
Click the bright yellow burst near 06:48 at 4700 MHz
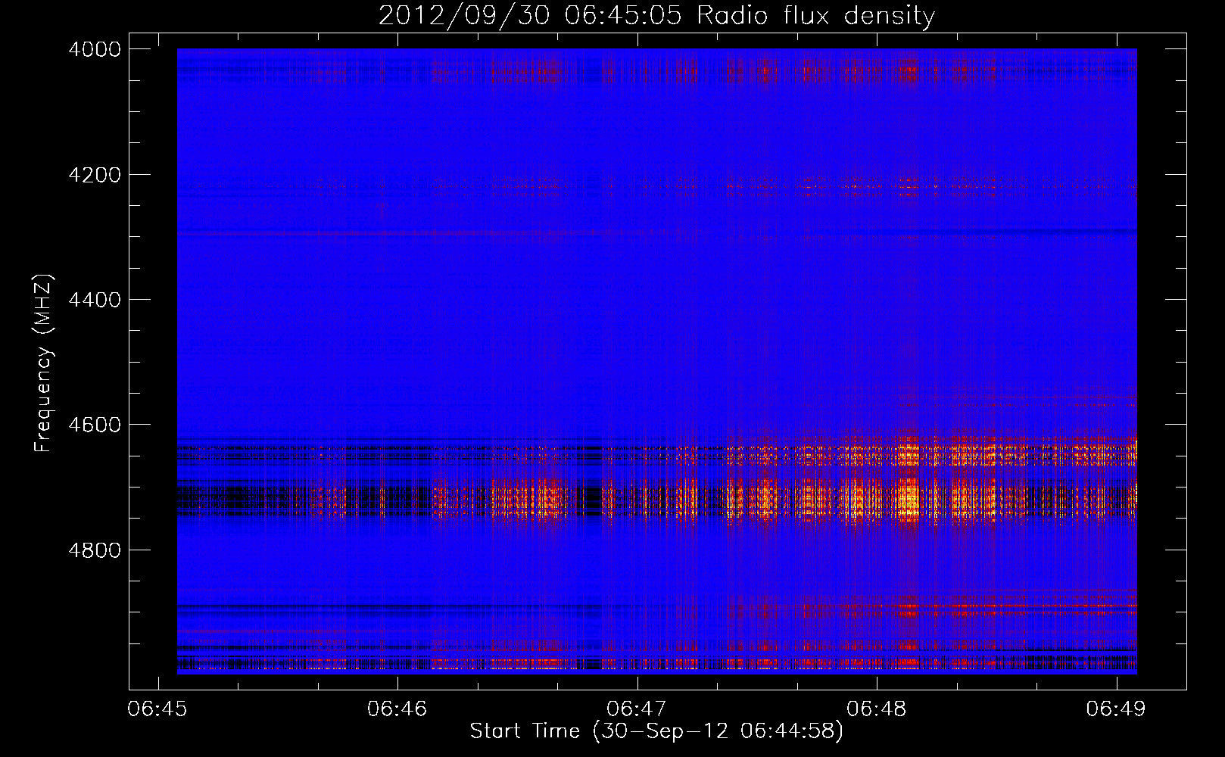[907, 500]
